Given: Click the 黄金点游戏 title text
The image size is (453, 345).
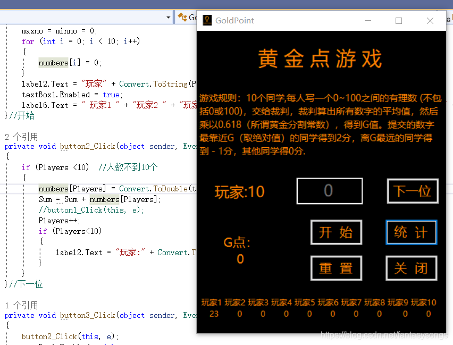Looking at the screenshot, I should [x=320, y=58].
